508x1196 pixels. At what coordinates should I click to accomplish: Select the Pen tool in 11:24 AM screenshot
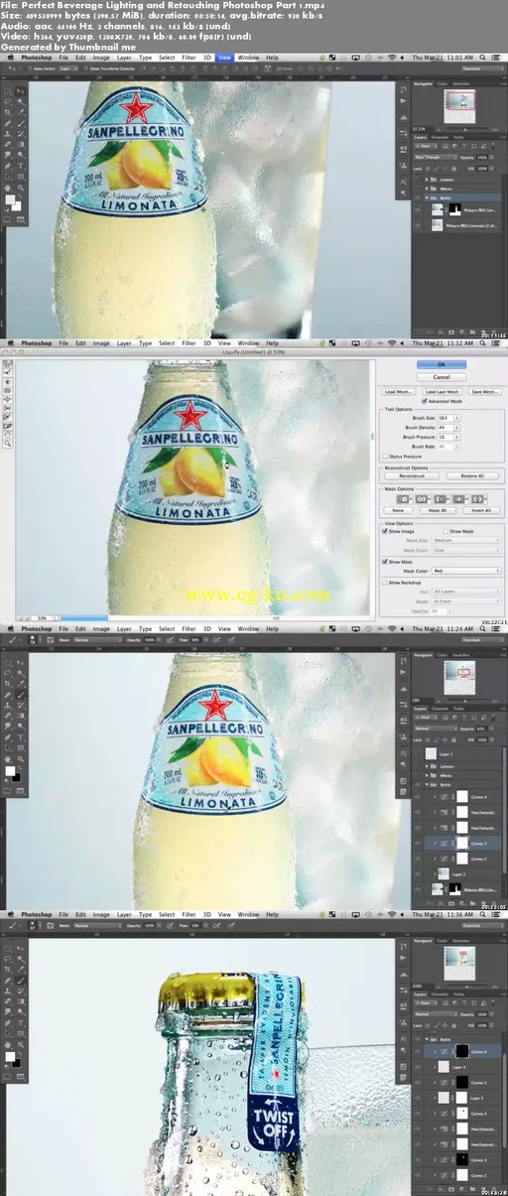coord(8,737)
